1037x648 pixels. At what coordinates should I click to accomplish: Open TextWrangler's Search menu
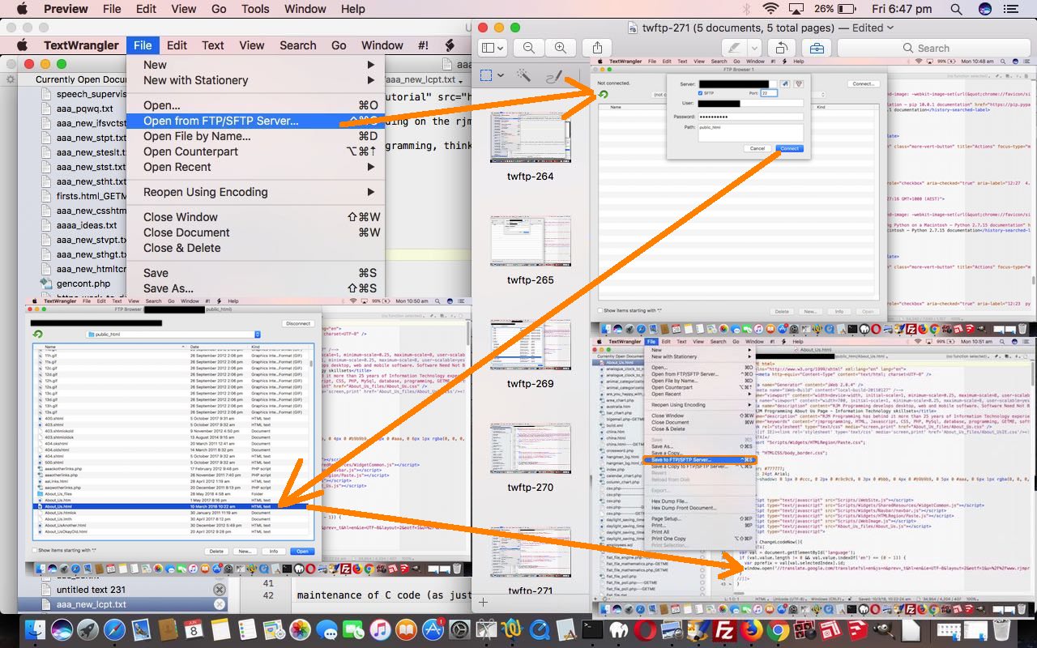pos(298,45)
